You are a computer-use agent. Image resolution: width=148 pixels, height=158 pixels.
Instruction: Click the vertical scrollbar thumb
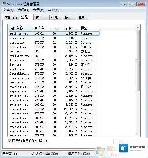coord(138,60)
